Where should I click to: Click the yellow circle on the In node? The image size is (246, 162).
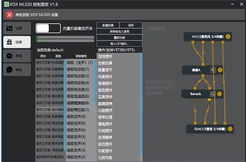pos(228,37)
